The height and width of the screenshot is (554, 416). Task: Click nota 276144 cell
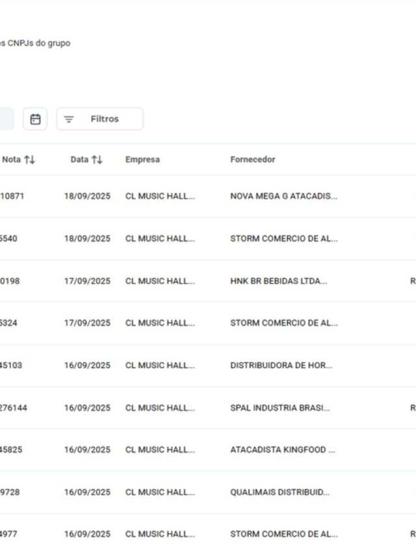[14, 408]
